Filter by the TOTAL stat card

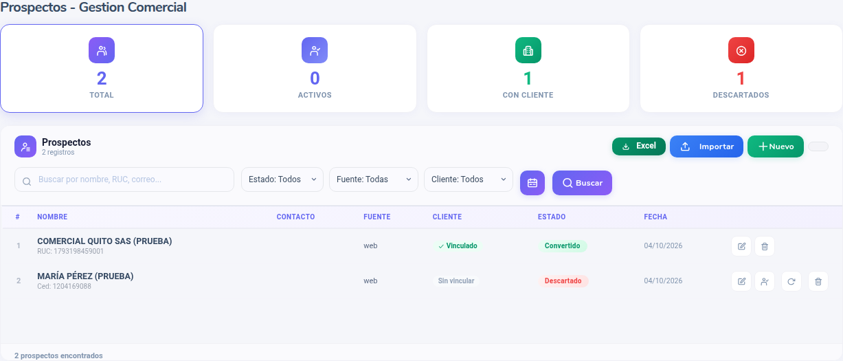point(102,69)
